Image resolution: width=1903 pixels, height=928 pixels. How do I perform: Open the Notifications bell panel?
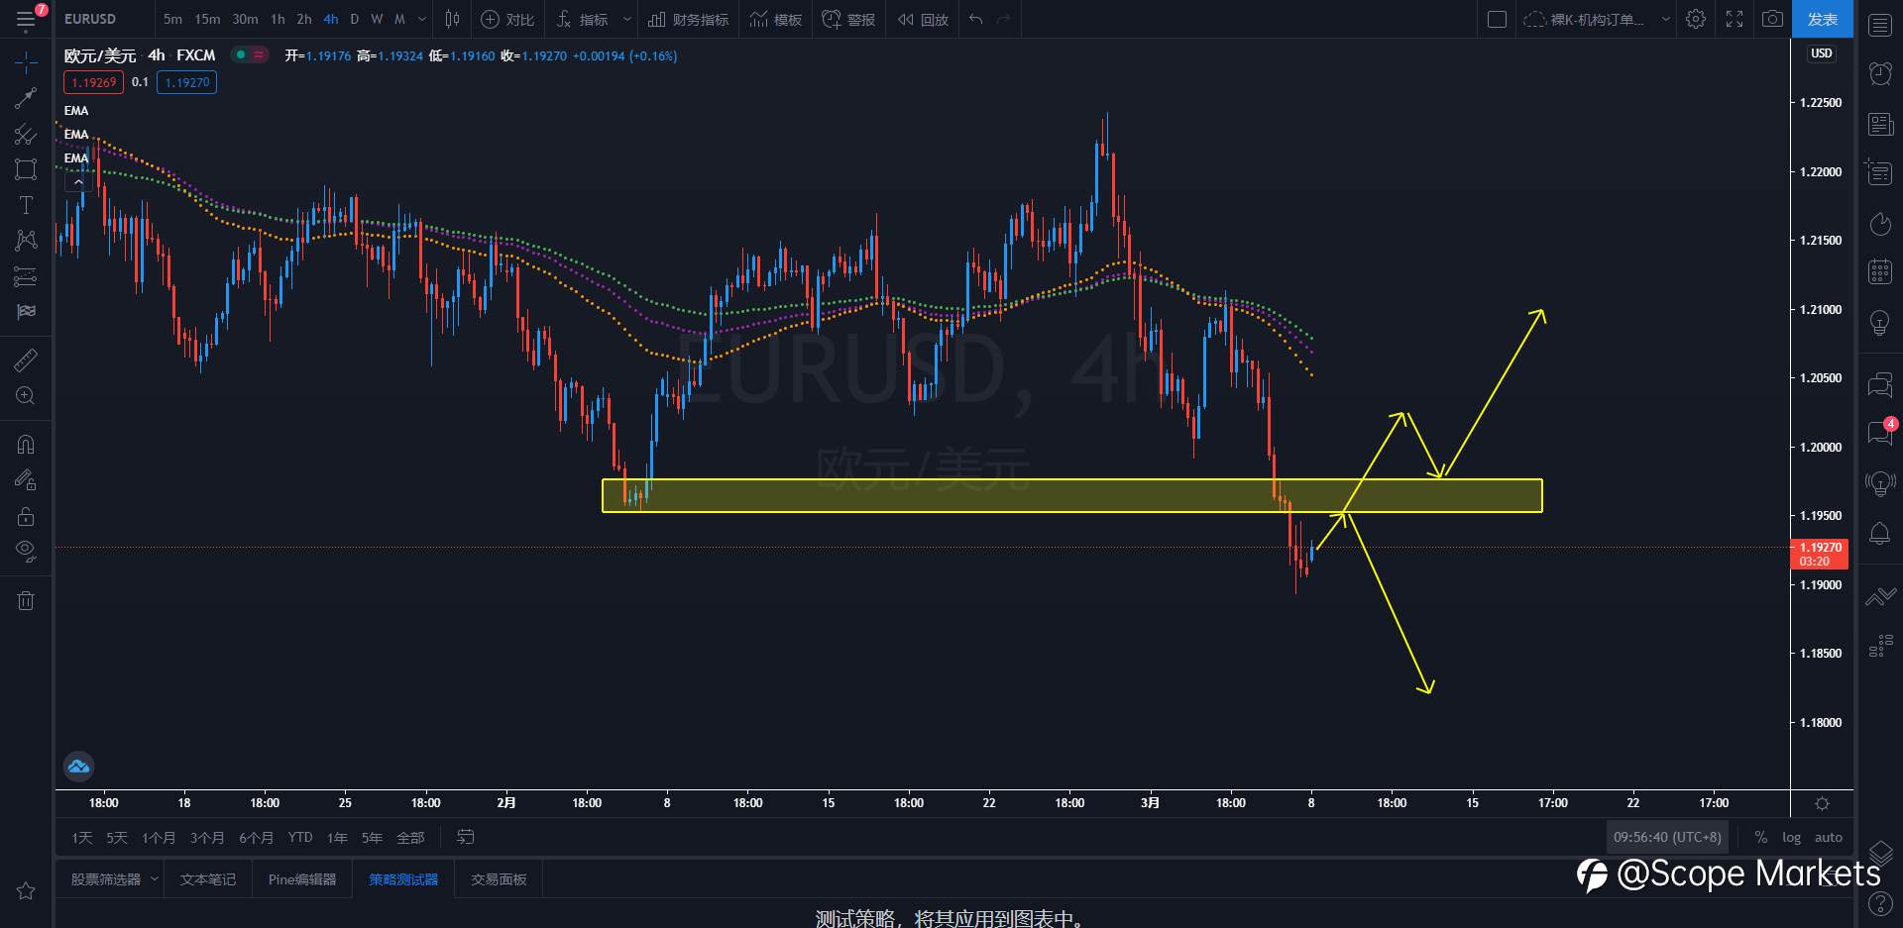pyautogui.click(x=1880, y=533)
